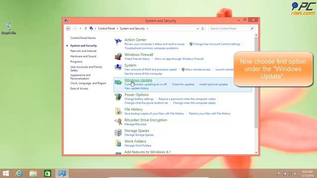Open Control Panel Home in sidebar

click(x=83, y=38)
